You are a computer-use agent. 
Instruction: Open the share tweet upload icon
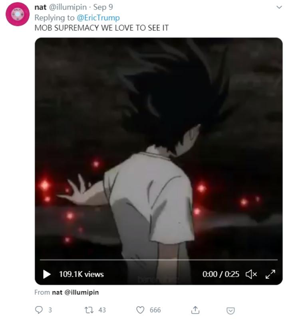tap(195, 310)
